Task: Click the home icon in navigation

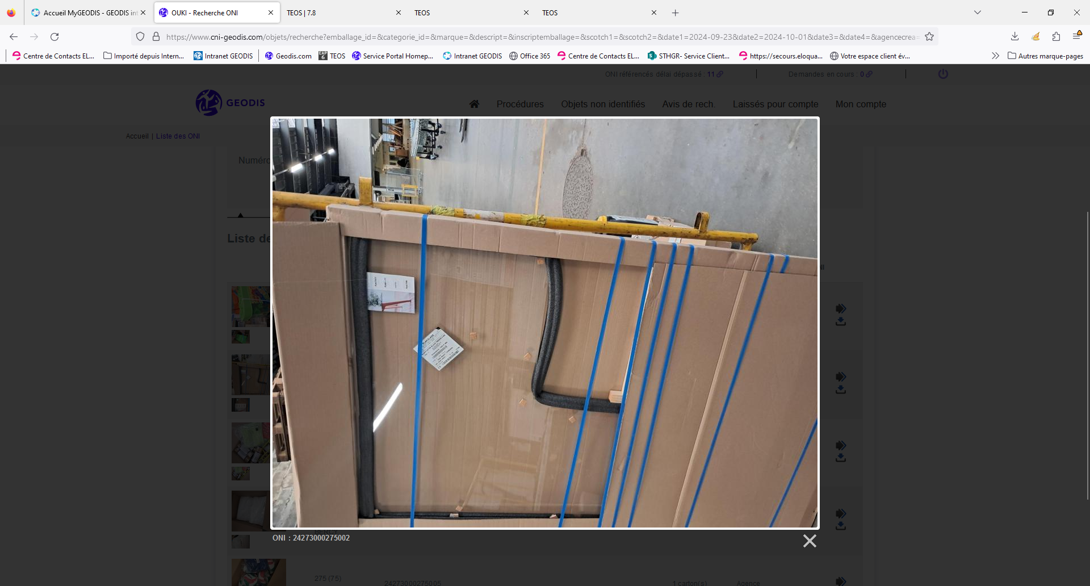Action: point(474,104)
